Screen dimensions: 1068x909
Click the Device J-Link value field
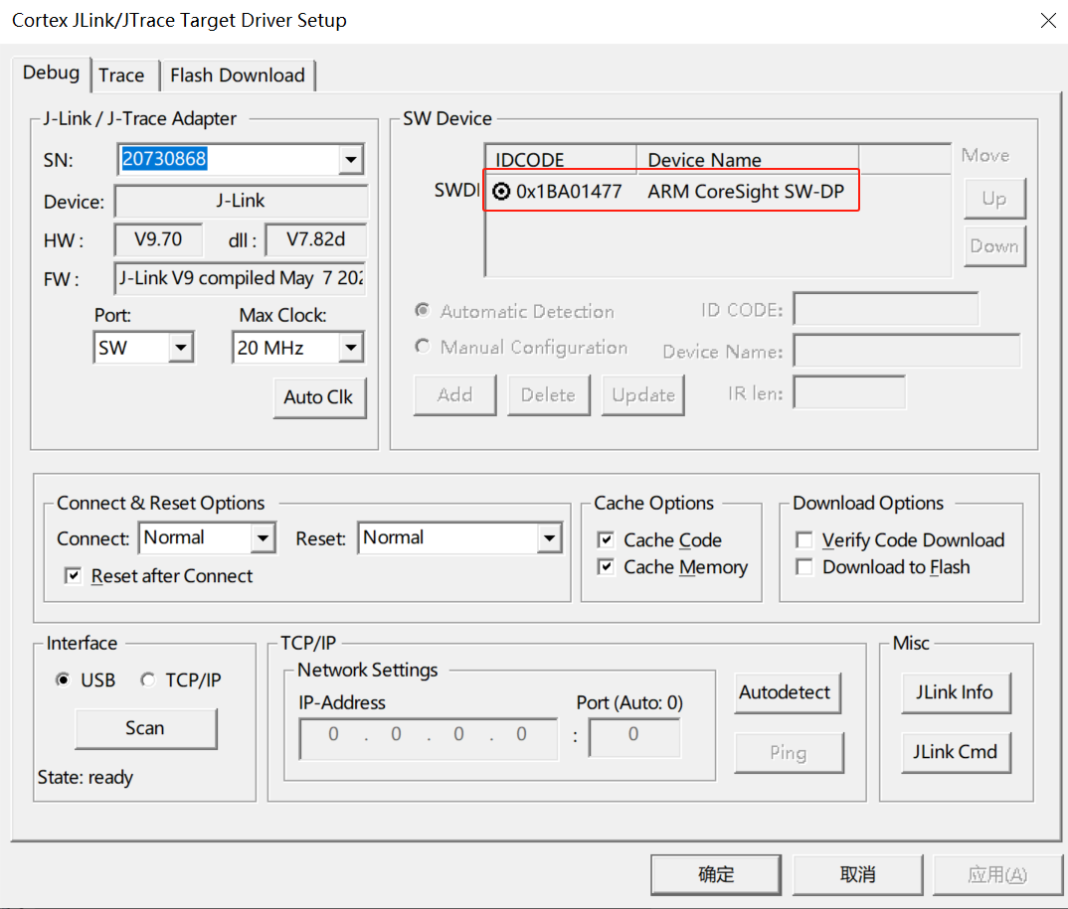[241, 201]
